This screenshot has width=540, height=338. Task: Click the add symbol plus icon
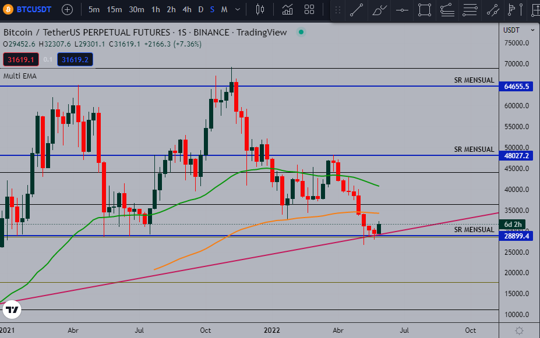(x=67, y=10)
